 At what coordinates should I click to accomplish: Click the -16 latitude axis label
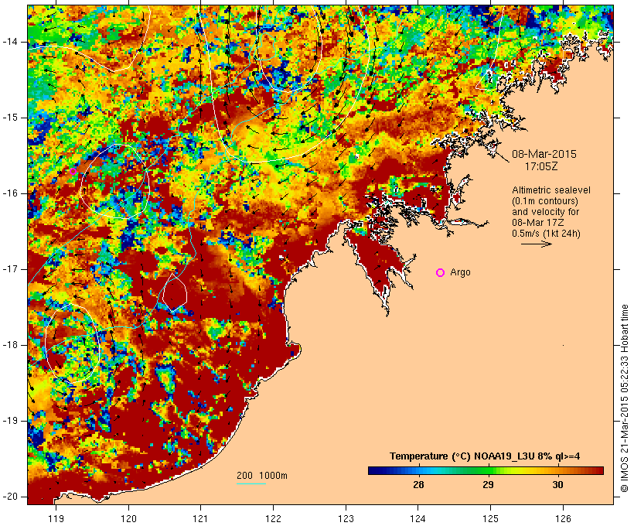tap(10, 193)
